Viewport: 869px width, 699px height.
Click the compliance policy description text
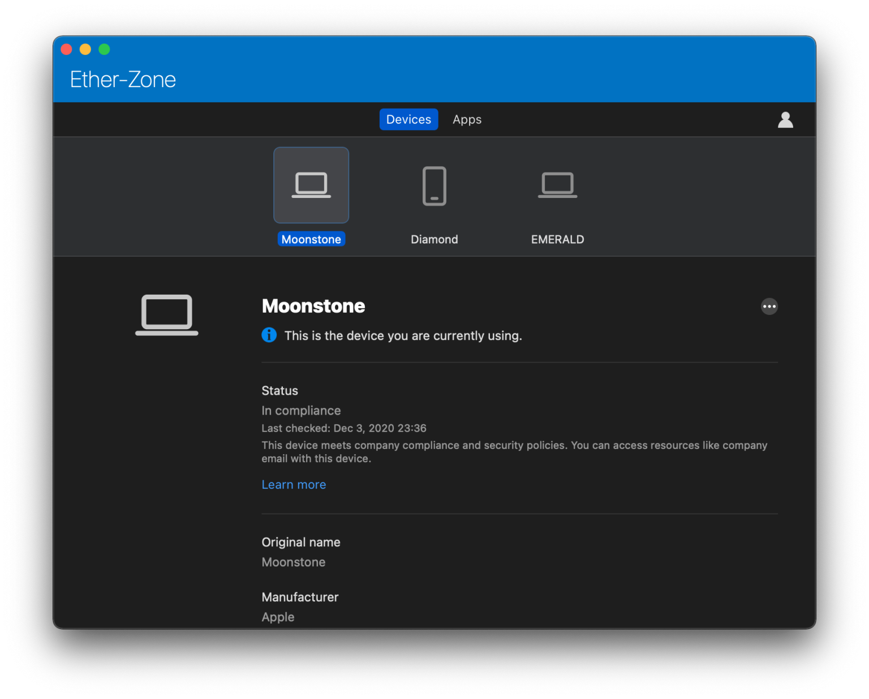514,451
